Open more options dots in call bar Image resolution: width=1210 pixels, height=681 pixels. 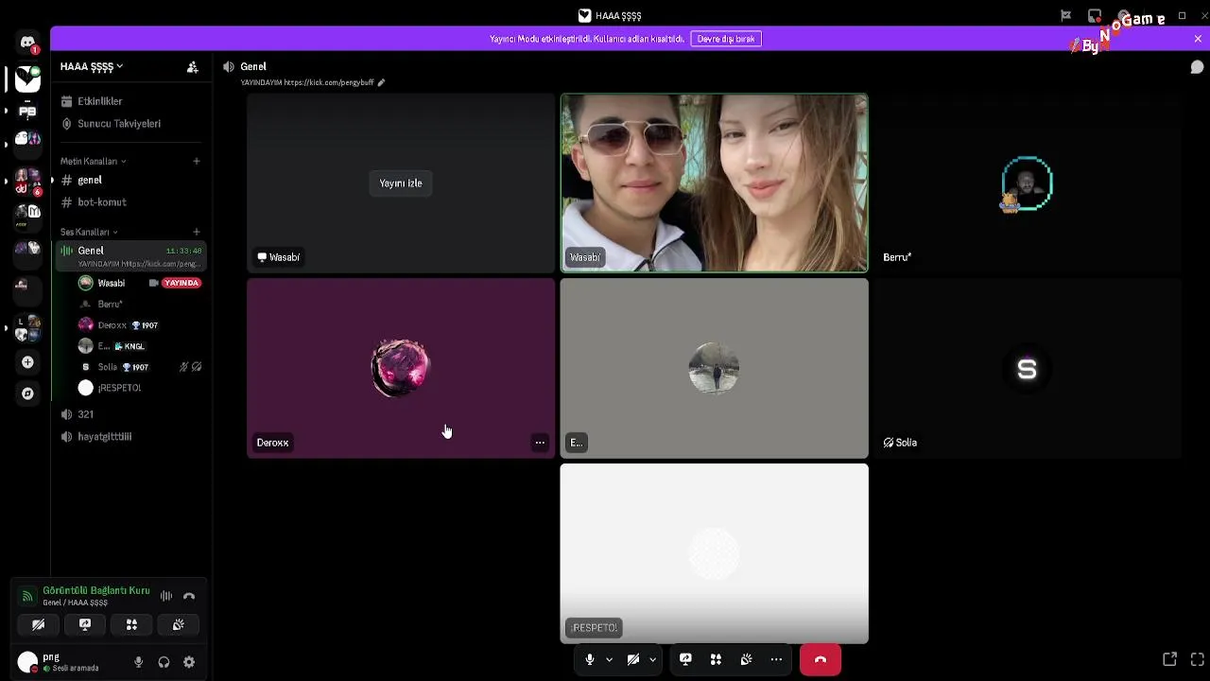[x=776, y=660]
